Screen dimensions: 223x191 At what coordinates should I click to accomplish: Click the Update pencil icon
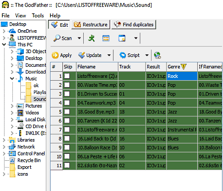pos(81,55)
